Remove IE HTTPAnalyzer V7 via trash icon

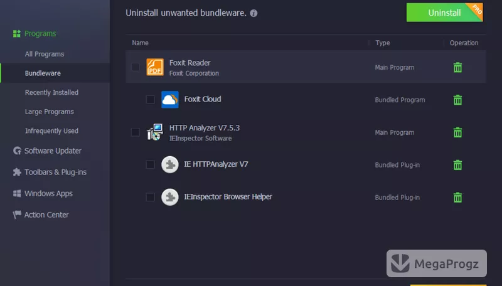(x=457, y=165)
